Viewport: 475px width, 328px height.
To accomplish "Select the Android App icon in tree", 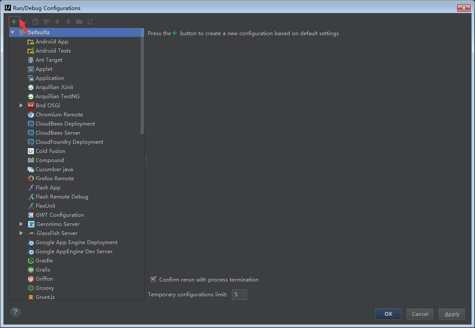I will (x=30, y=42).
